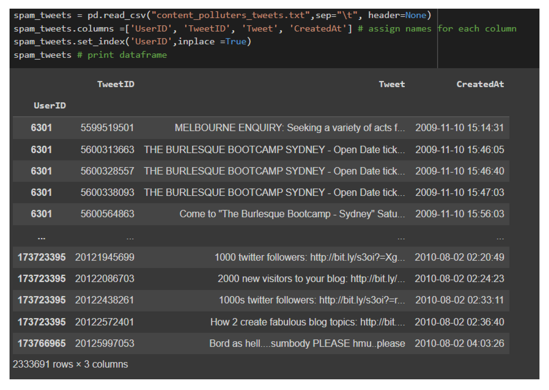Screen dimensions: 549x390
Task: Place cursor in the pd.read_csv code line
Action: [x=222, y=15]
